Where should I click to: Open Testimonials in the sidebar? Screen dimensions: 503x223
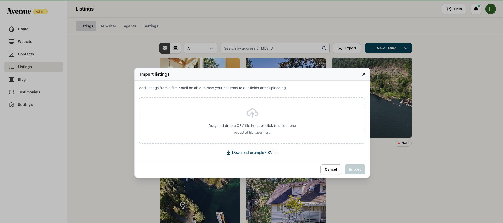point(33,92)
